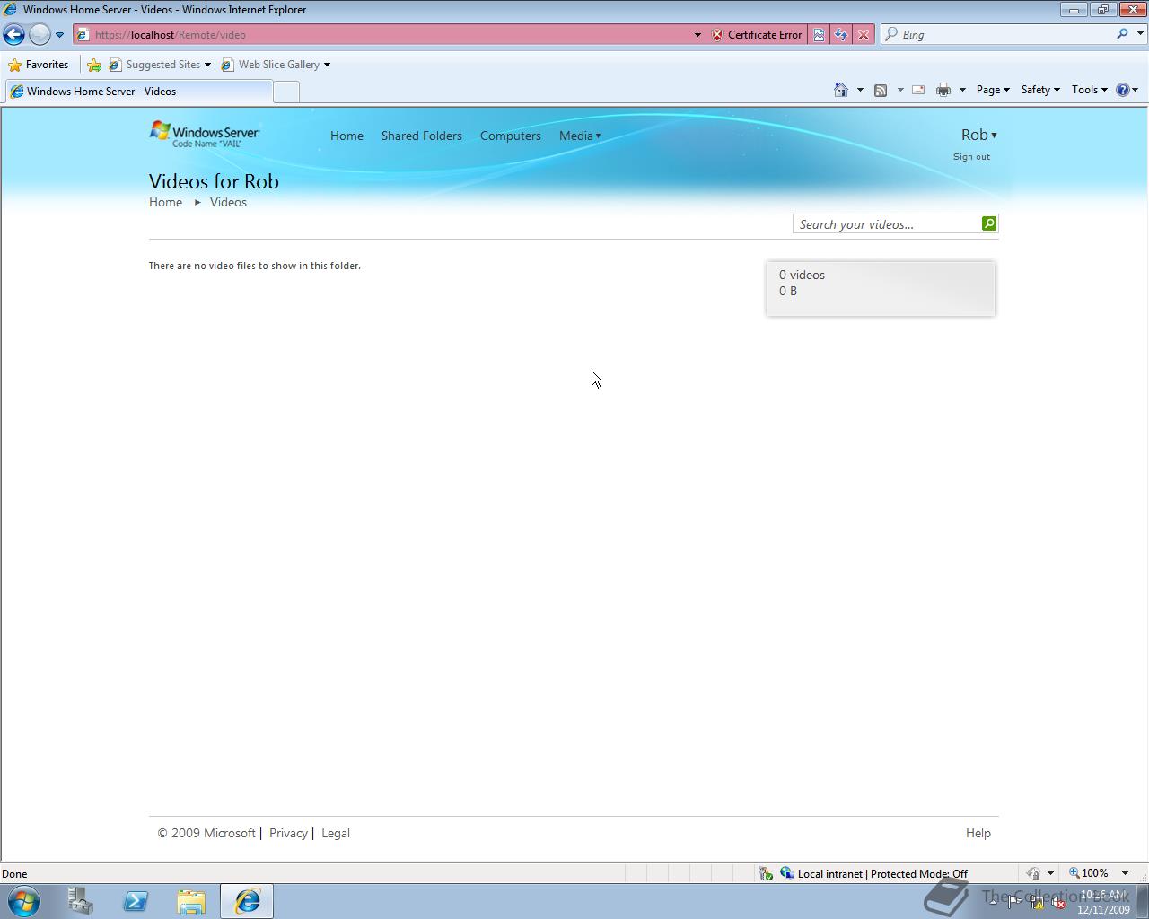Click the green video search button
Viewport: 1149px width, 919px height.
tap(989, 223)
